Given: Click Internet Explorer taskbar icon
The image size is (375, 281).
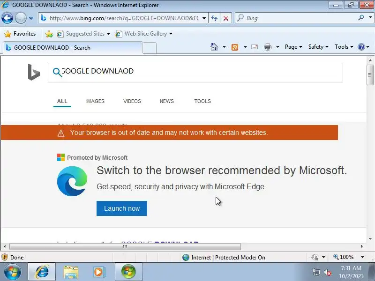Looking at the screenshot, I should (42, 272).
